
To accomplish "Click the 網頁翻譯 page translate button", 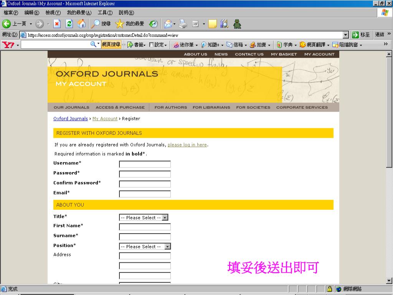I will [314, 45].
